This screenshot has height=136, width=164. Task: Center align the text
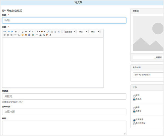[x=8, y=35]
